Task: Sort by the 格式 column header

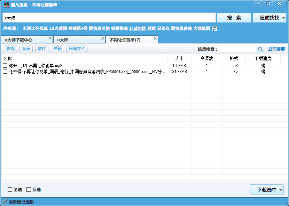Action: point(234,58)
